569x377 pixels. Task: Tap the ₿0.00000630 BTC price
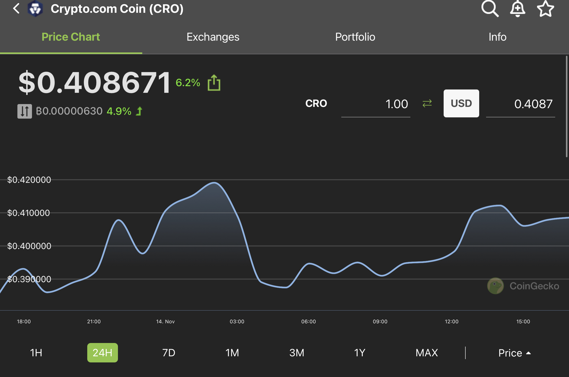coord(69,111)
